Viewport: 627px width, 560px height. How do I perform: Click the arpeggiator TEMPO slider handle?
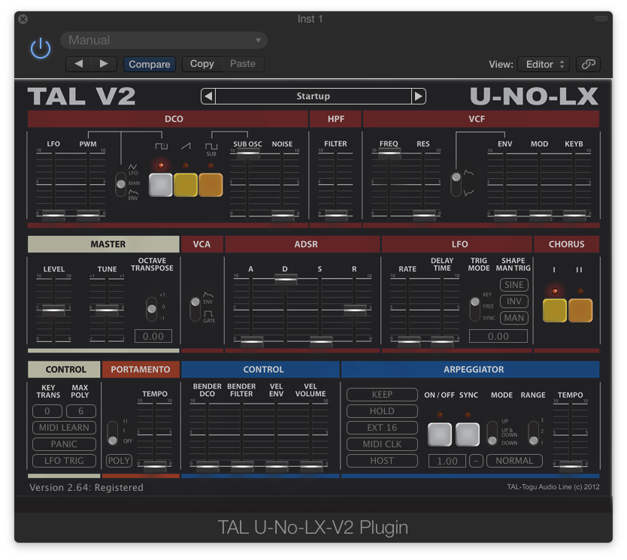point(571,465)
